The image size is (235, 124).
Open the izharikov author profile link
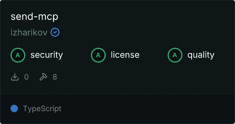[29, 33]
